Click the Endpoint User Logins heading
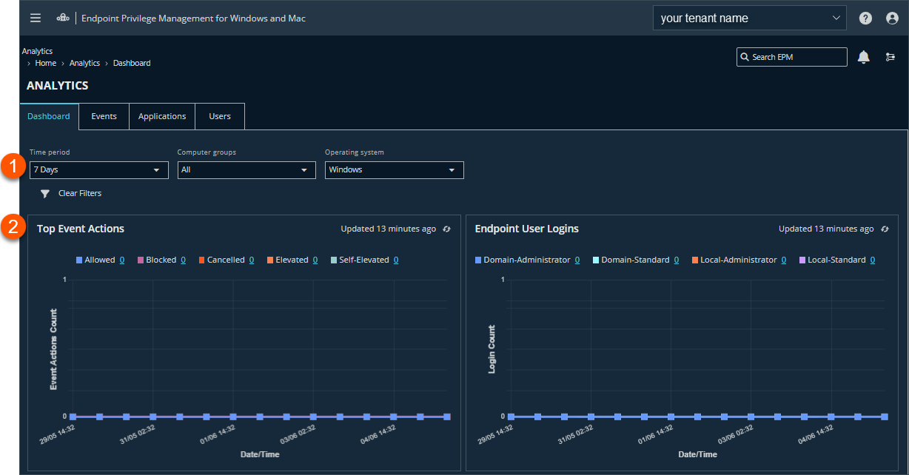This screenshot has height=475, width=909. 527,229
